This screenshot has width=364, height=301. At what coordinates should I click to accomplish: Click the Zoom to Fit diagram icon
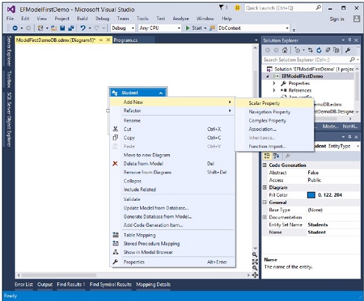tap(255, 262)
